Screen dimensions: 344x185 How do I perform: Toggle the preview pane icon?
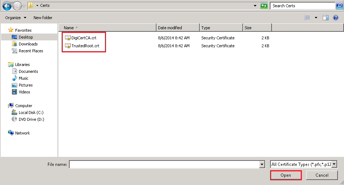coord(326,18)
